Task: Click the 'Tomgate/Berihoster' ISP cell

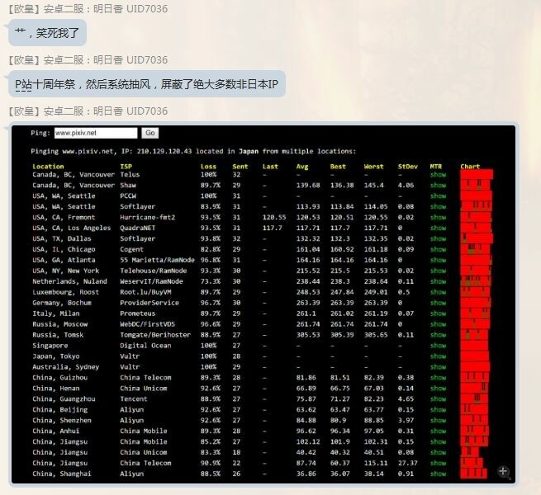Action: pos(155,335)
